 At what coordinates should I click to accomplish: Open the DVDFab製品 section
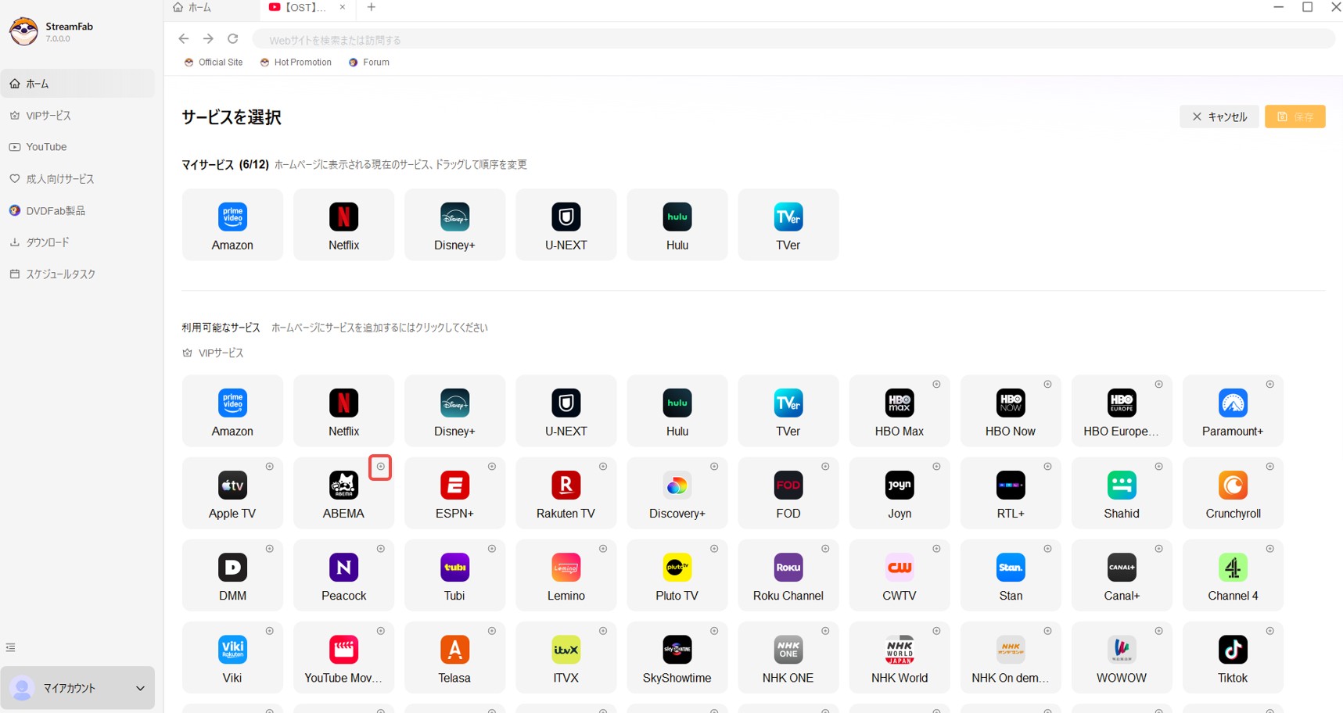click(56, 210)
